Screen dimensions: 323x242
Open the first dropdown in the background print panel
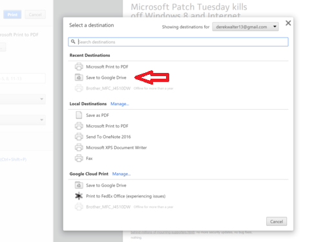pyautogui.click(x=23, y=99)
